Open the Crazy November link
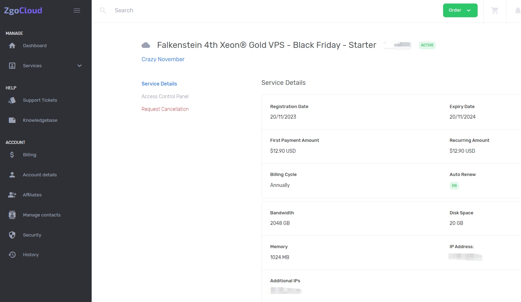This screenshot has width=521, height=302. coord(163,59)
